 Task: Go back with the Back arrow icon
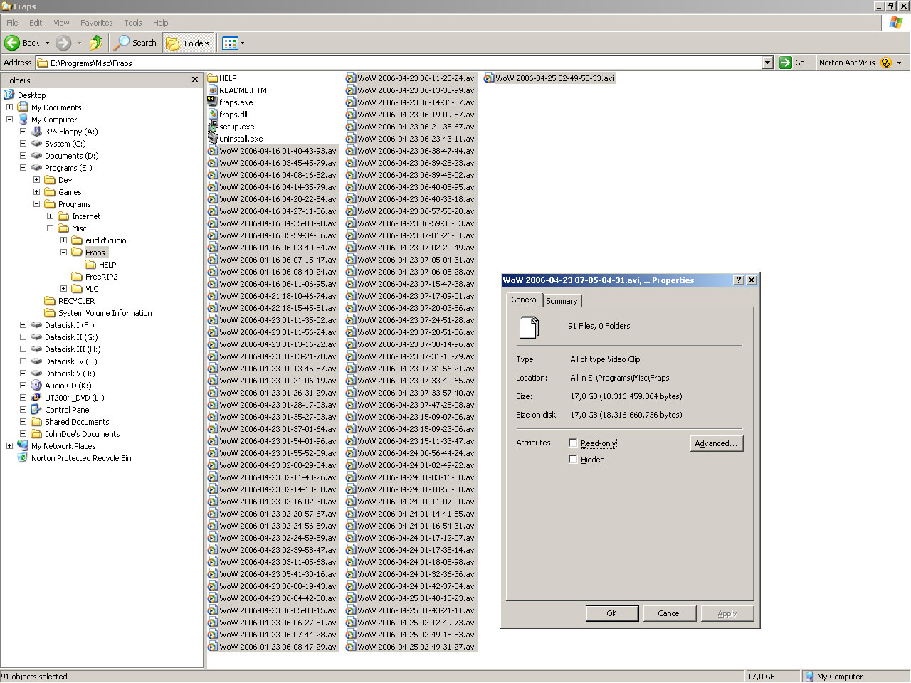click(x=12, y=43)
